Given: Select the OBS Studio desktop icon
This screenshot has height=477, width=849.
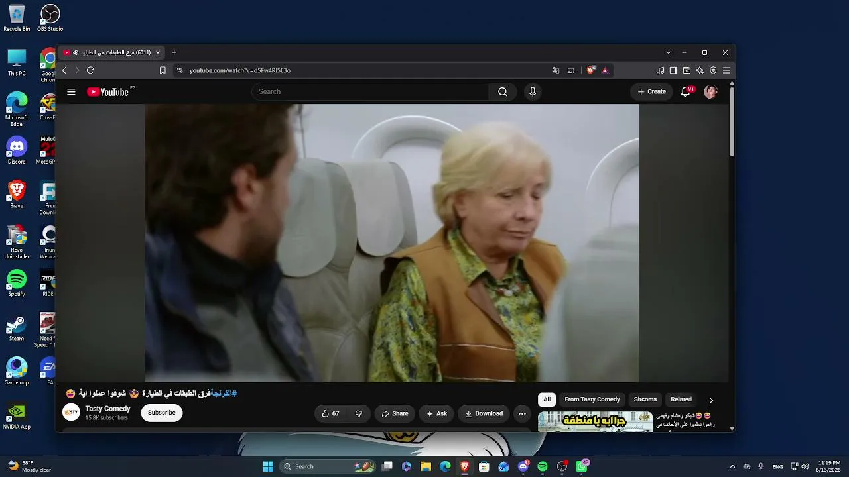Looking at the screenshot, I should coord(50,18).
